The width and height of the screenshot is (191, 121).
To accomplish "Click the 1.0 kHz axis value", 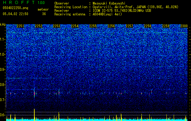I will tap(3, 54).
